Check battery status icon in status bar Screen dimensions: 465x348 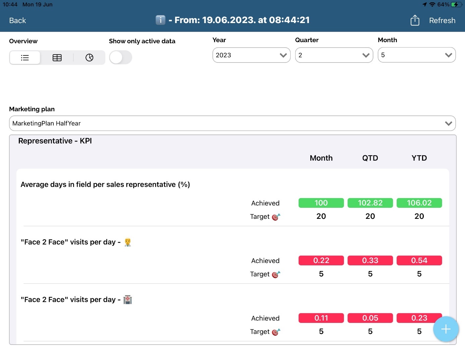point(456,4)
